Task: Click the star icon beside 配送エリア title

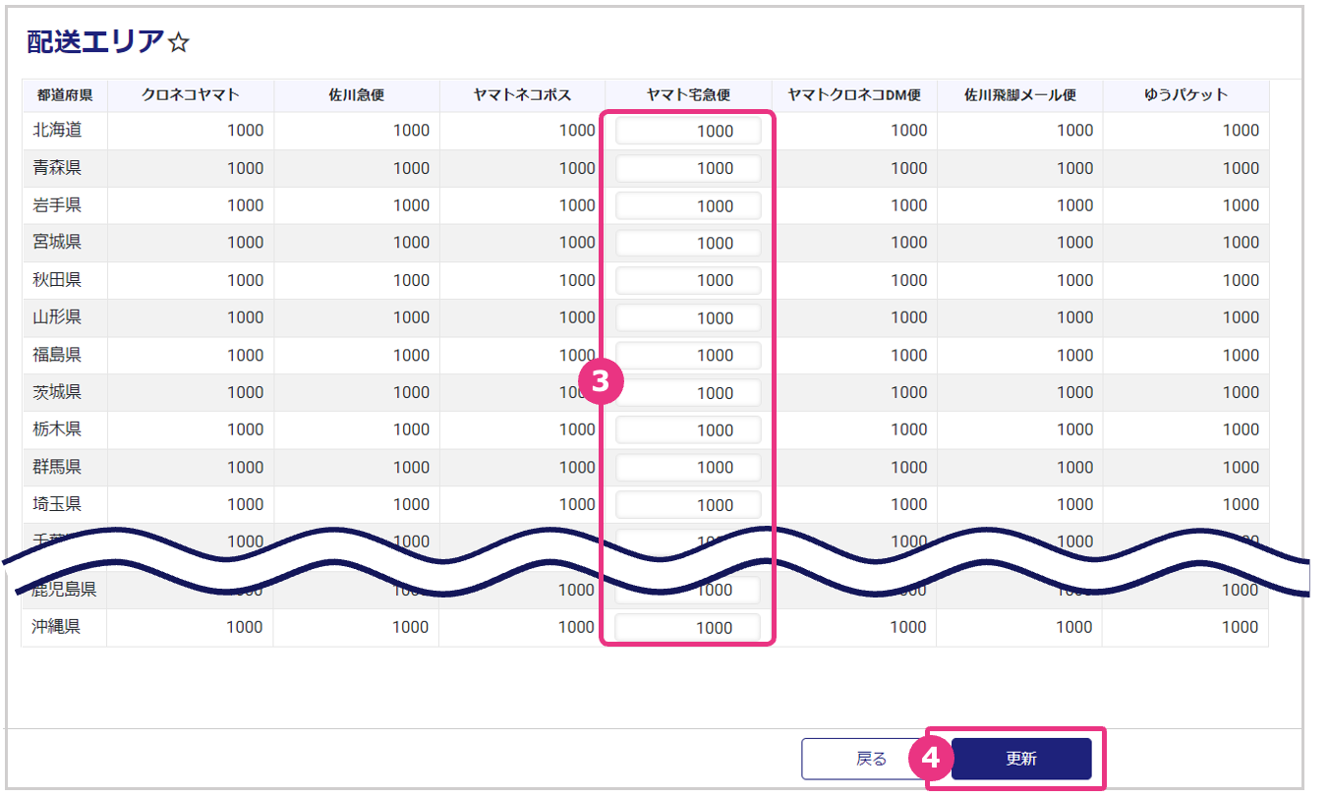Action: [179, 43]
